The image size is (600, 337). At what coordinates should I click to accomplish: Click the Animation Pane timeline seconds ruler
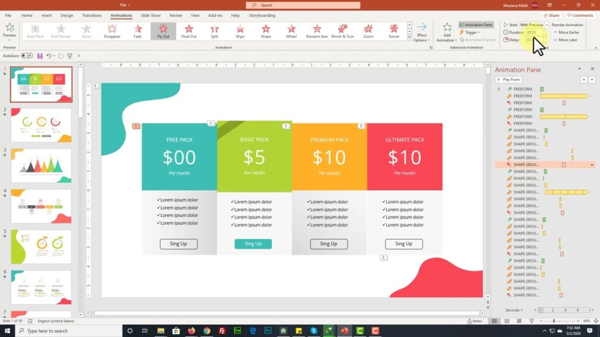coord(565,310)
